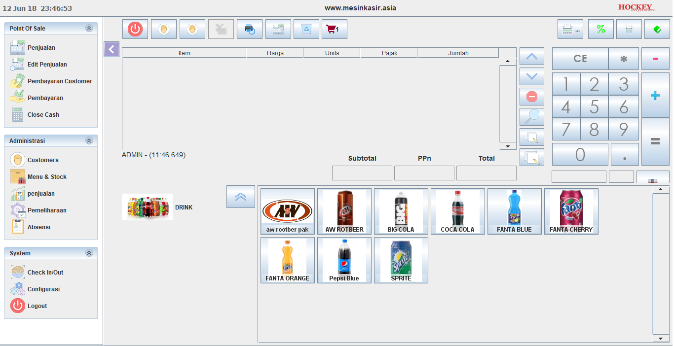
Task: Click the shopping cart icon in toolbar
Action: [335, 29]
